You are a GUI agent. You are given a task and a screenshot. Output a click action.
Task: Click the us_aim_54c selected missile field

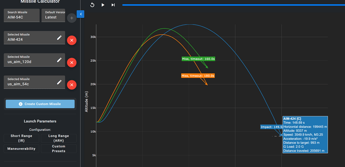pyautogui.click(x=34, y=82)
